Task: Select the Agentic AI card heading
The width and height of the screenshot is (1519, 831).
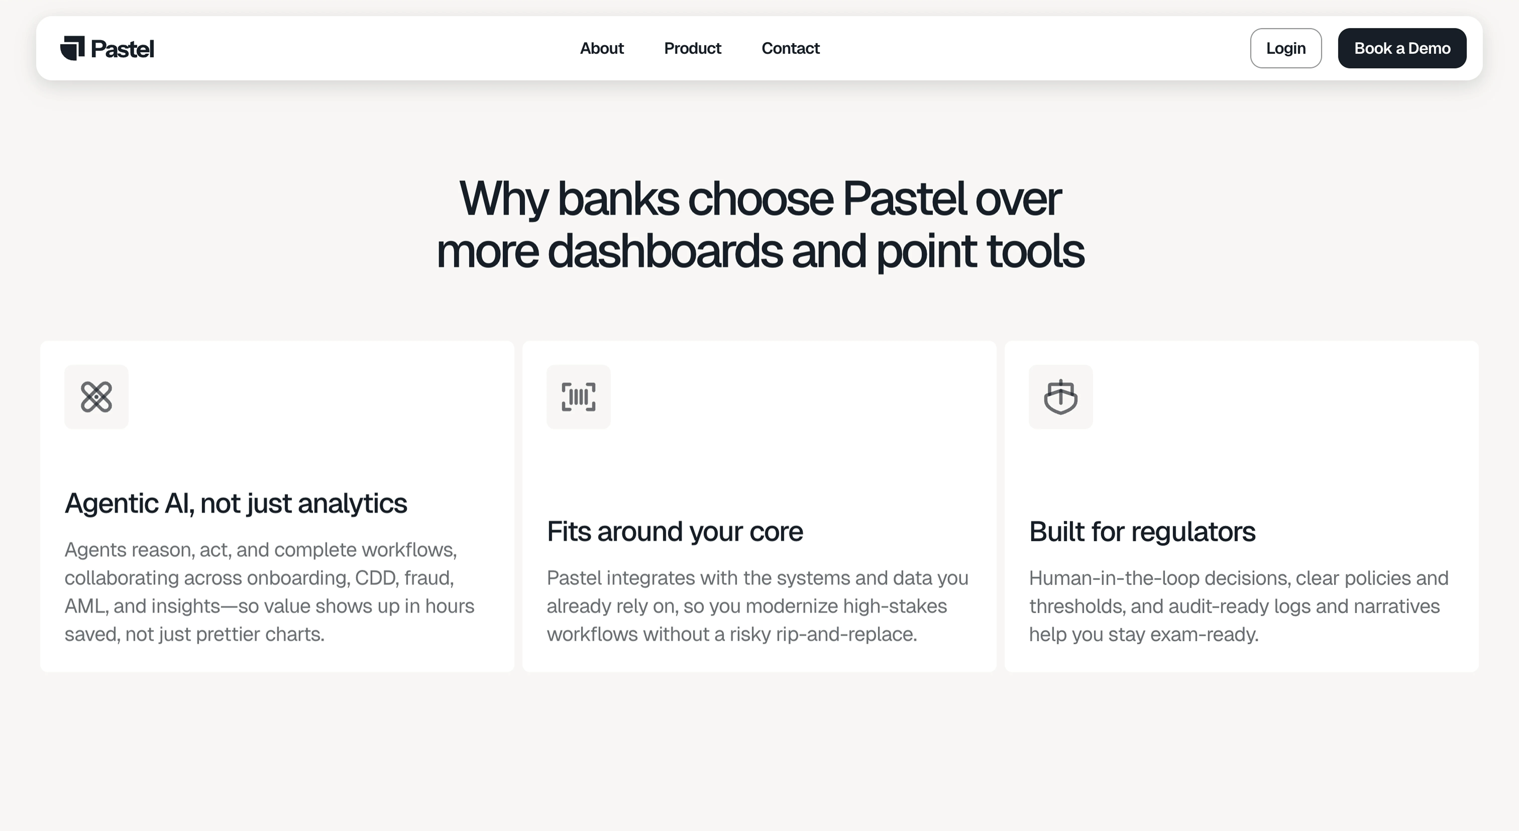Action: click(x=235, y=503)
